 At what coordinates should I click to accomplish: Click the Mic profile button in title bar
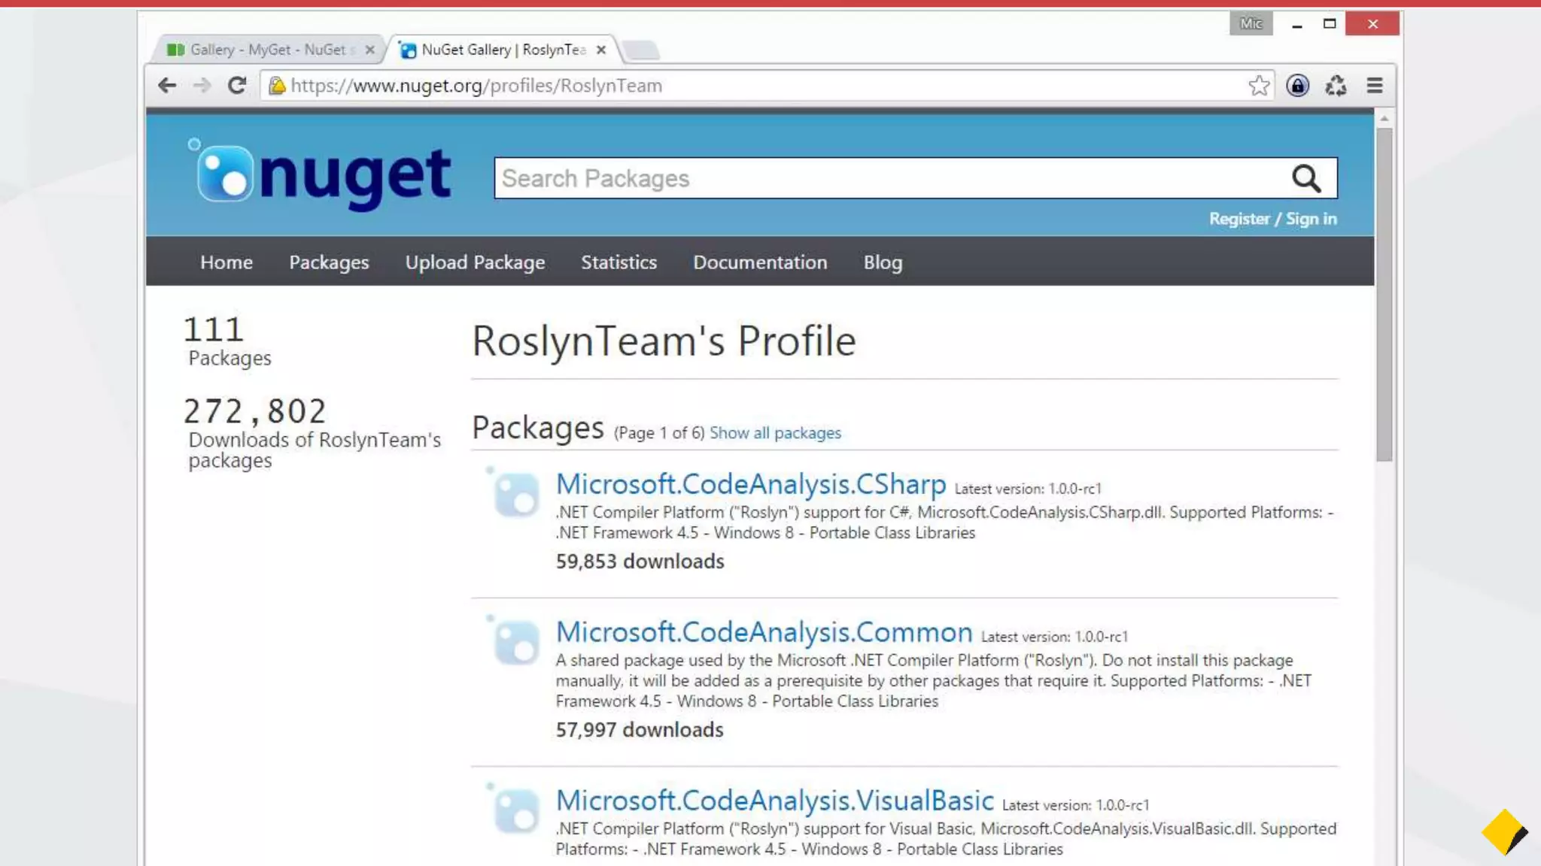pyautogui.click(x=1251, y=24)
